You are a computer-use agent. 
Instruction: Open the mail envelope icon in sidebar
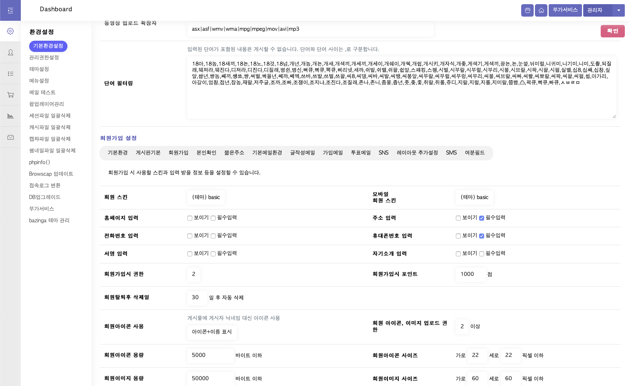pyautogui.click(x=10, y=137)
